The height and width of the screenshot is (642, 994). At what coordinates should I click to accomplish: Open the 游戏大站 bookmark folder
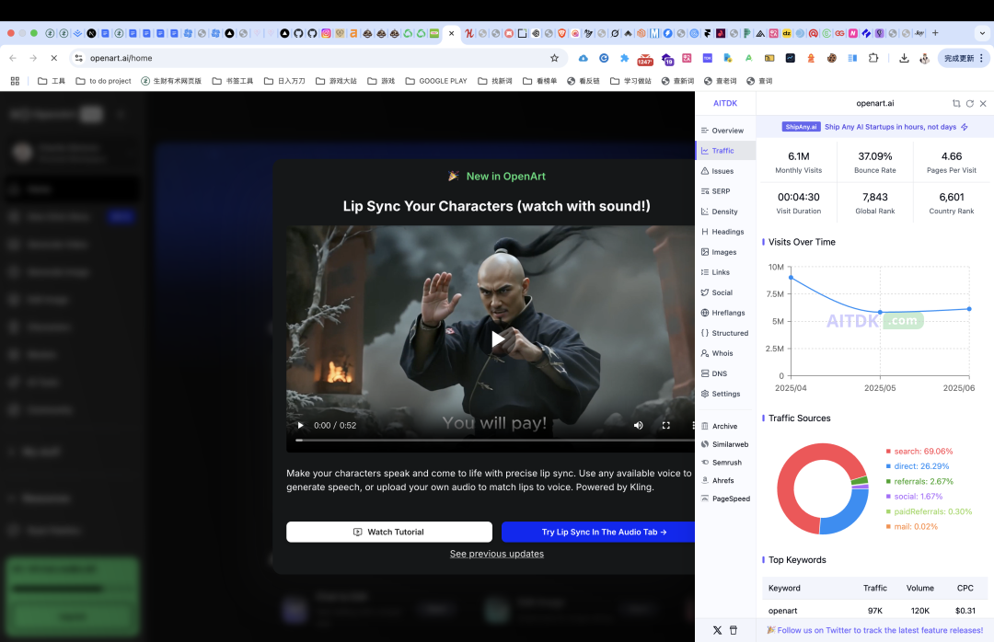(x=337, y=81)
